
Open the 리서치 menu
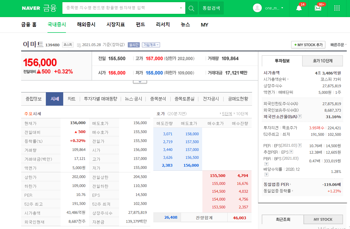[163, 25]
